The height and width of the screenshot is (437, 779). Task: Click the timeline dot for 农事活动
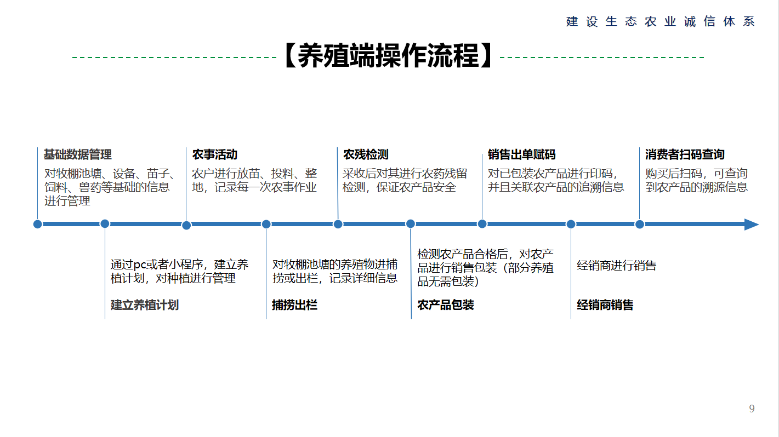click(x=186, y=225)
